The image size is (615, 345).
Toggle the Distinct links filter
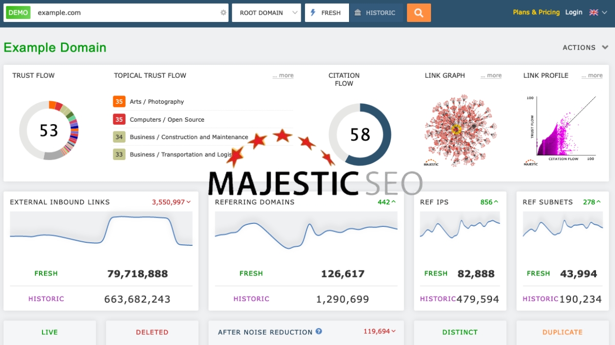460,332
